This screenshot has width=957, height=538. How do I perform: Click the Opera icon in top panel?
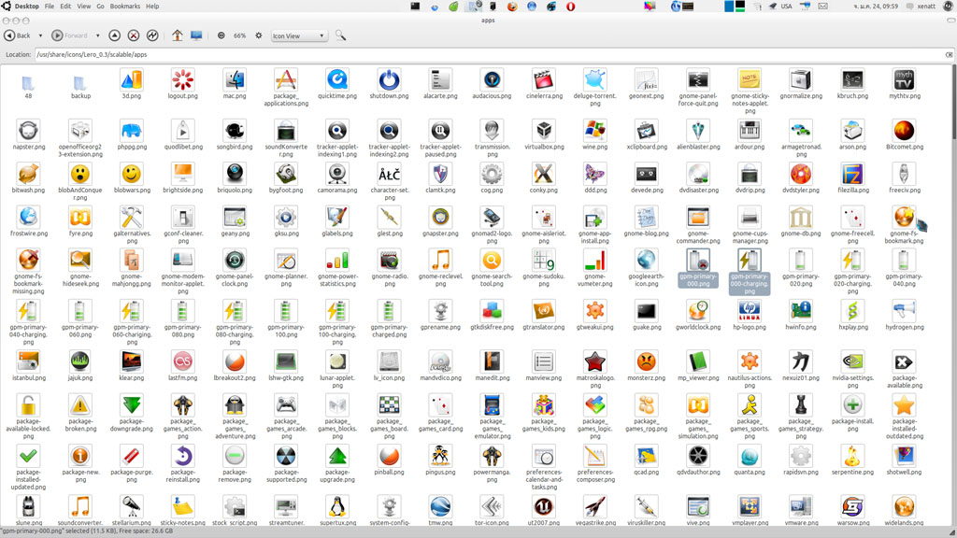[571, 7]
